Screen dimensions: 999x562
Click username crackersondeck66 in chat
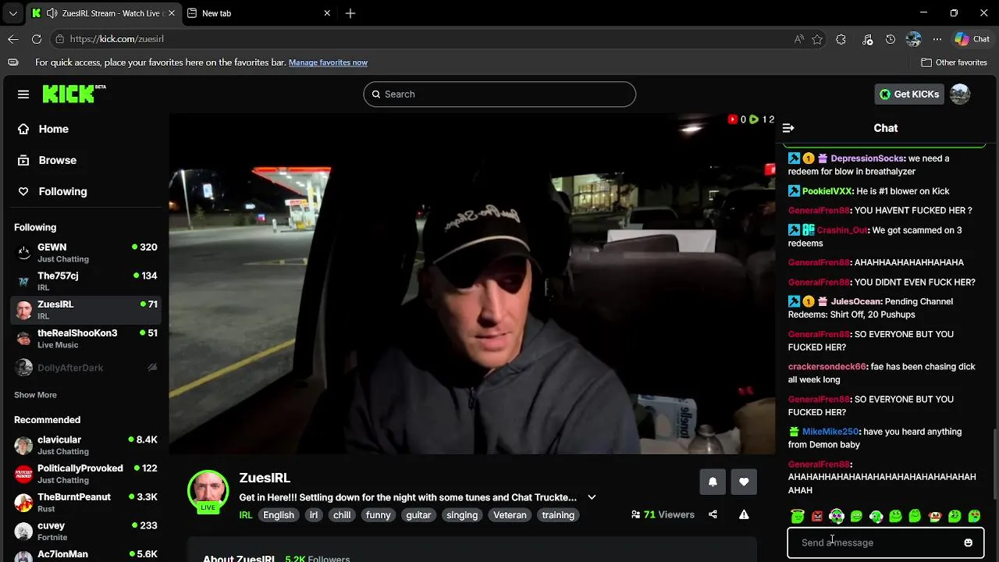click(827, 367)
